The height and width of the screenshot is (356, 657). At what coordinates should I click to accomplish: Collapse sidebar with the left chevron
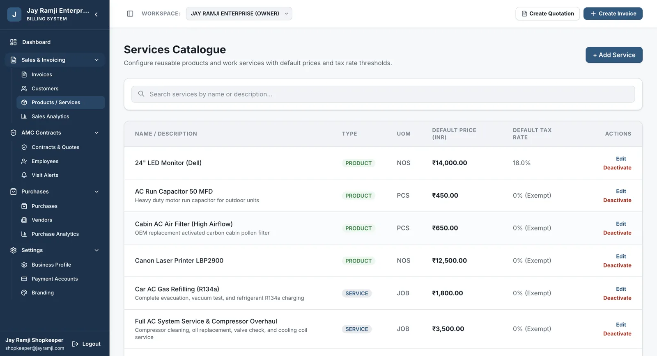pyautogui.click(x=96, y=14)
